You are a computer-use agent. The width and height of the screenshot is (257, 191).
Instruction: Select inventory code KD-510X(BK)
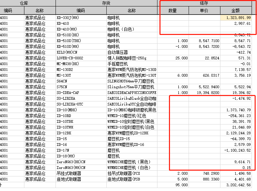pos(81,35)
